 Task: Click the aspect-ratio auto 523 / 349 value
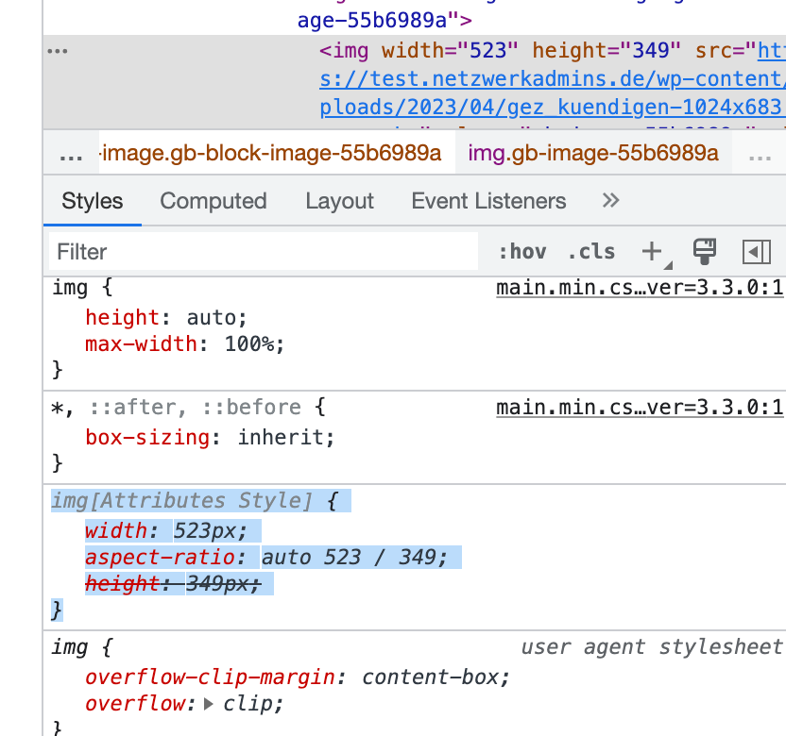point(349,558)
